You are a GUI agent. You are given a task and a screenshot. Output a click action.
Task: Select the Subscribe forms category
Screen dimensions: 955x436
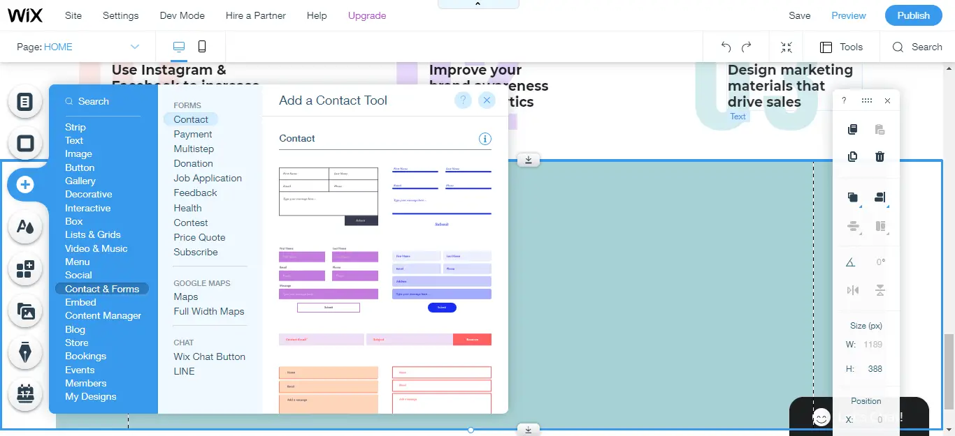[196, 252]
